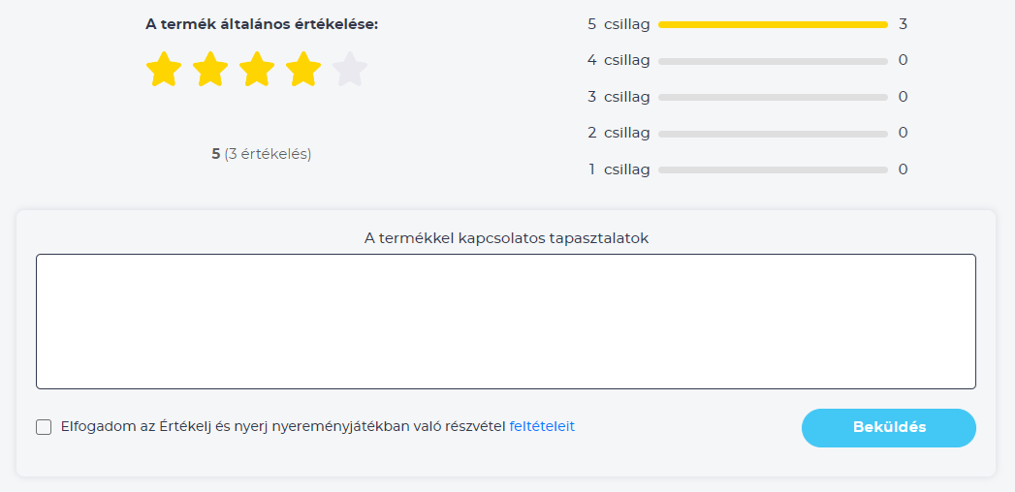Click the 5 csillag label
Image resolution: width=1015 pixels, height=492 pixels.
(619, 24)
